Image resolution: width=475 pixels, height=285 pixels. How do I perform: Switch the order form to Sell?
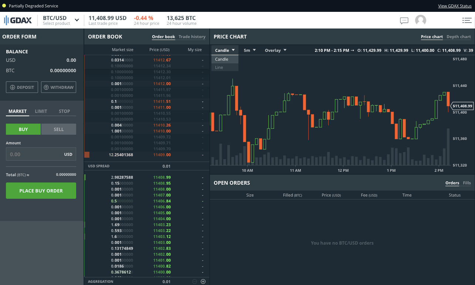pyautogui.click(x=58, y=129)
